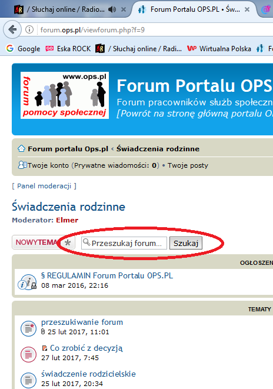Open the przeszukiwanie forum topic
Image resolution: width=273 pixels, height=389 pixels.
tap(82, 322)
